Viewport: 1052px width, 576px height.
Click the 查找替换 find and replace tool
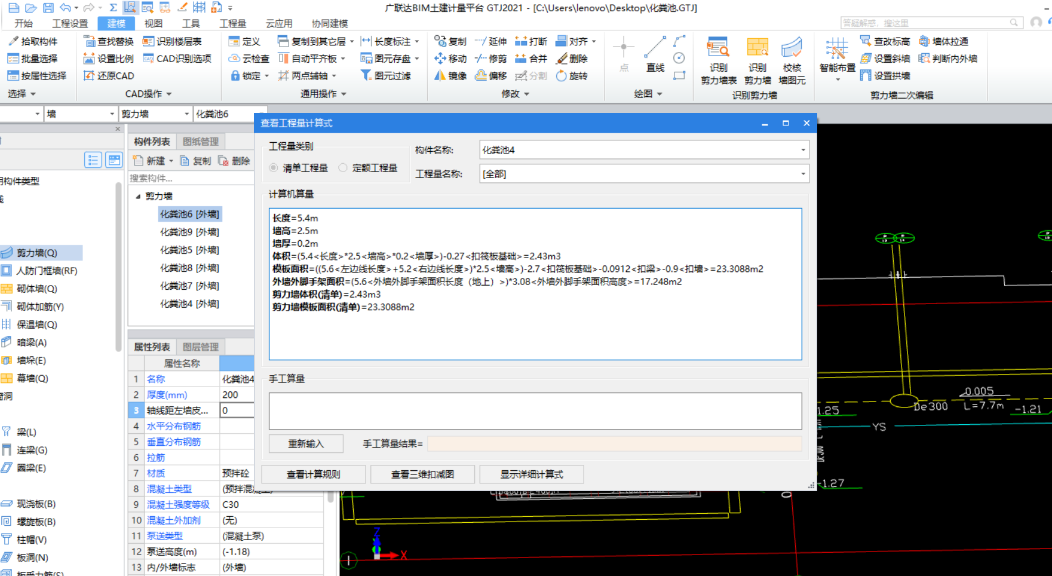click(x=109, y=41)
